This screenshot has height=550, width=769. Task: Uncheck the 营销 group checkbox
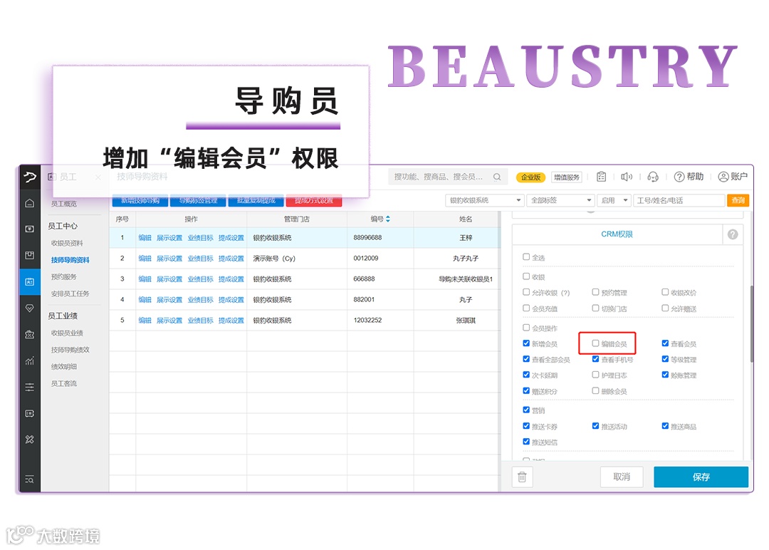(526, 410)
